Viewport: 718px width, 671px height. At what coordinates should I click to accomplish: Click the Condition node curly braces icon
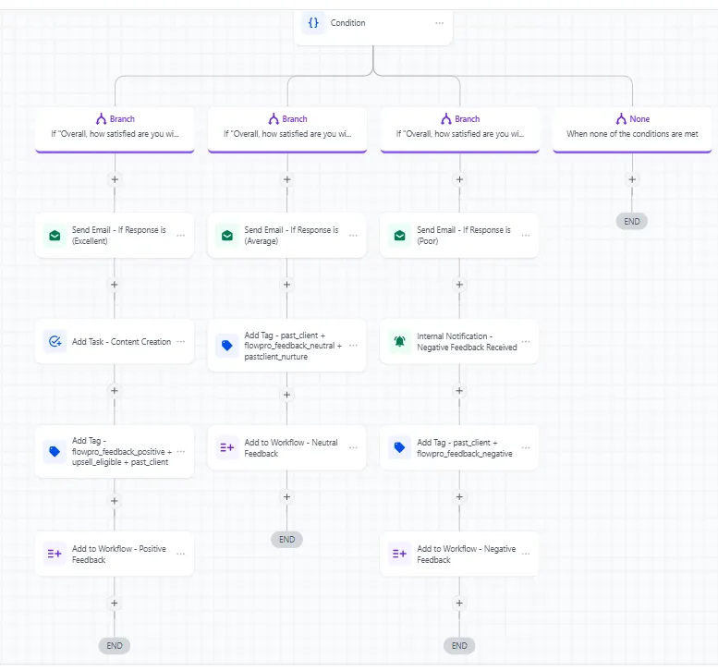coord(313,23)
